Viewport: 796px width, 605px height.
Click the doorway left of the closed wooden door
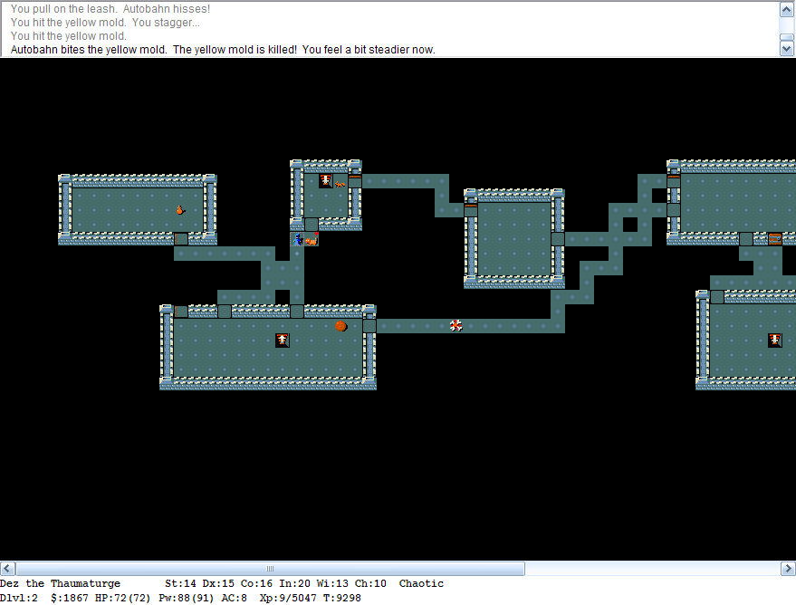(x=746, y=239)
